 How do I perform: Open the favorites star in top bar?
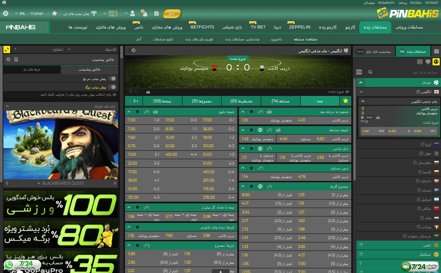coord(54,13)
